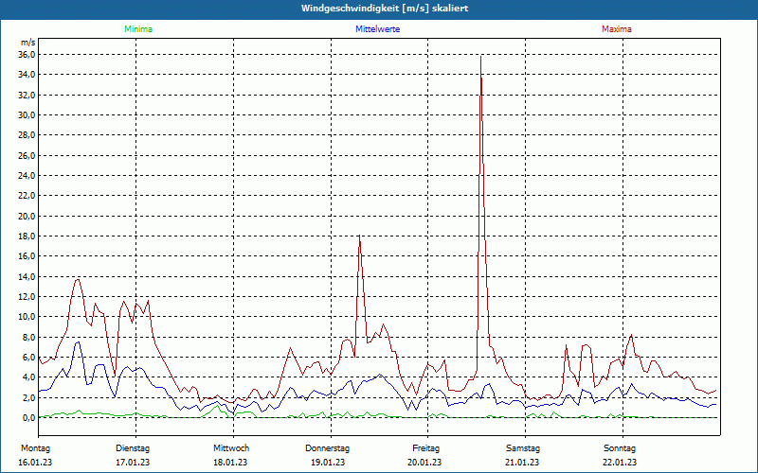Click the 'Mittwoch' day label
The height and width of the screenshot is (473, 758).
(231, 447)
